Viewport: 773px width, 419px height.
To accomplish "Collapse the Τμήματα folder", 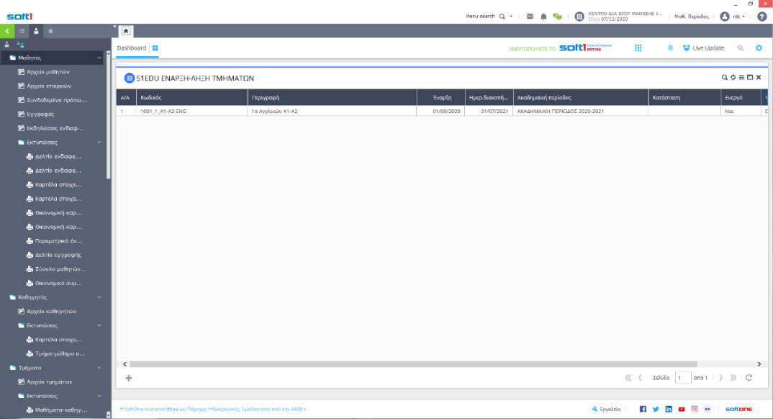I will [x=99, y=368].
